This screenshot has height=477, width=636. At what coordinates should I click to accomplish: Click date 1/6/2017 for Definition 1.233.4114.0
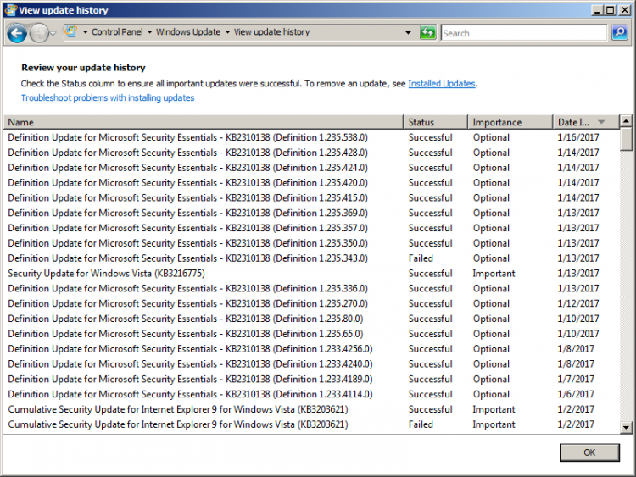pyautogui.click(x=576, y=394)
